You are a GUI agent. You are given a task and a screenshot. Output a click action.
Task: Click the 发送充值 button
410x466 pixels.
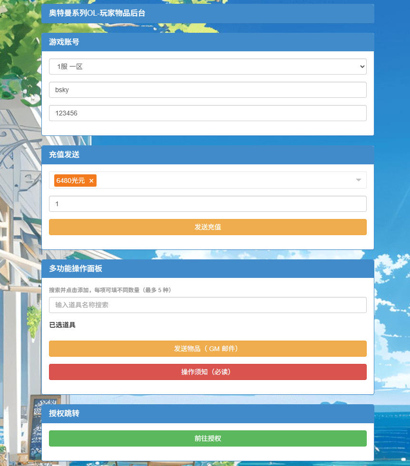click(x=208, y=227)
